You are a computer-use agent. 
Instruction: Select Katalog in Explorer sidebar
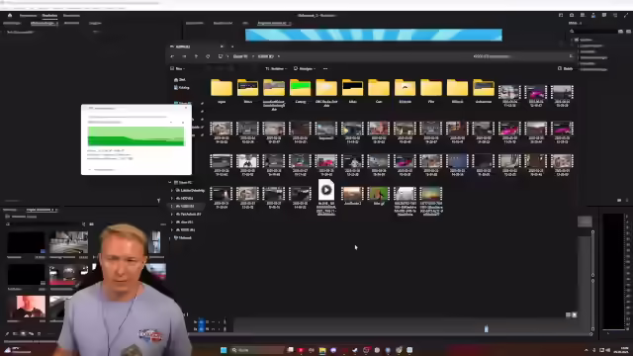tap(182, 88)
